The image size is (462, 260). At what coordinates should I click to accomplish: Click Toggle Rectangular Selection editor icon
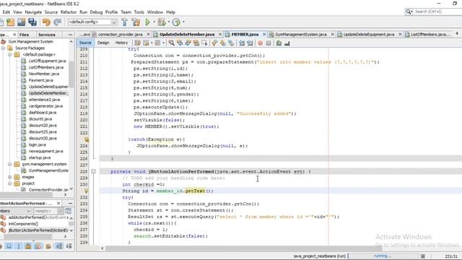[204, 43]
